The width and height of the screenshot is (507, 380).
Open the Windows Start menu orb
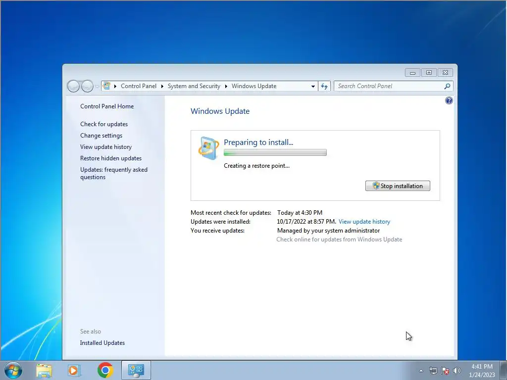(x=13, y=370)
